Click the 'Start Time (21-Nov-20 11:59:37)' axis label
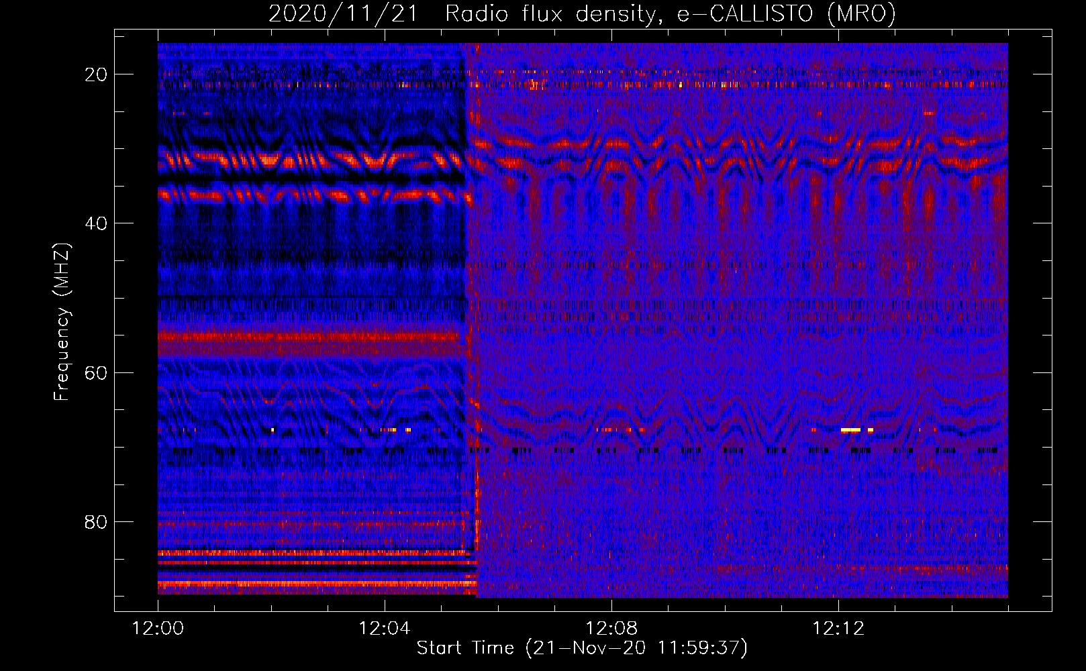The width and height of the screenshot is (1086, 671). tap(582, 648)
